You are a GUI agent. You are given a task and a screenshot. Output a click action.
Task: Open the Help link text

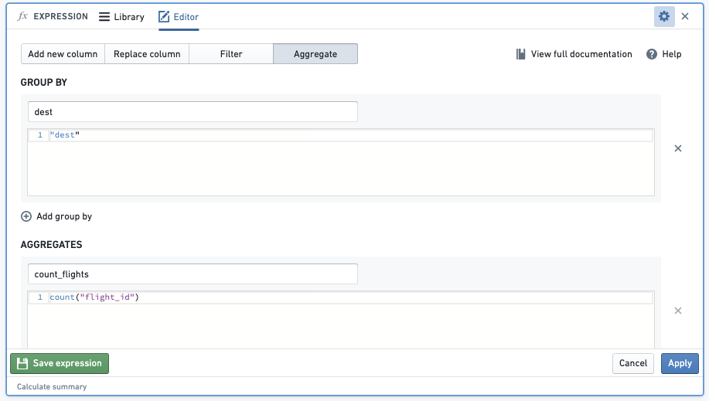pyautogui.click(x=671, y=54)
